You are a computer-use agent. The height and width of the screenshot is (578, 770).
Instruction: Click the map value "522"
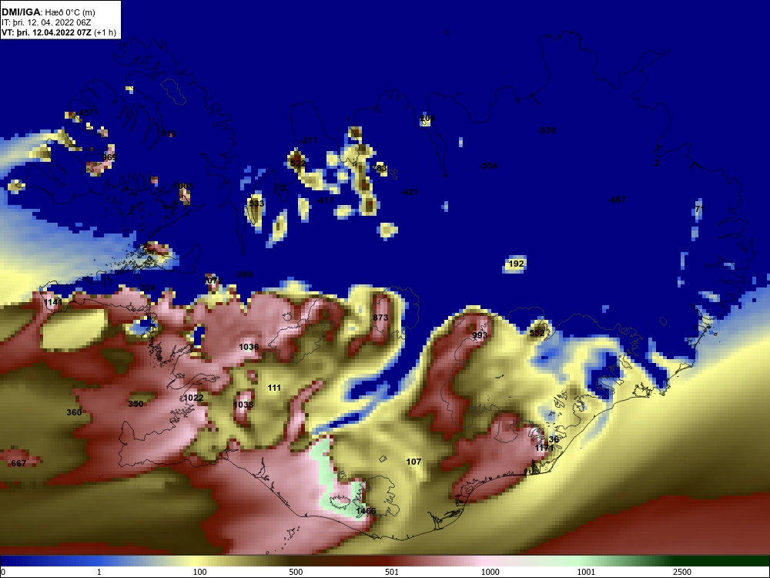point(297,163)
